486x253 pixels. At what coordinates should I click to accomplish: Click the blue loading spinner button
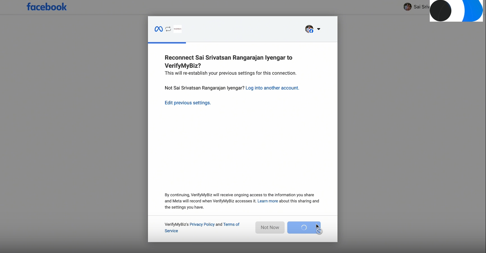click(x=303, y=228)
